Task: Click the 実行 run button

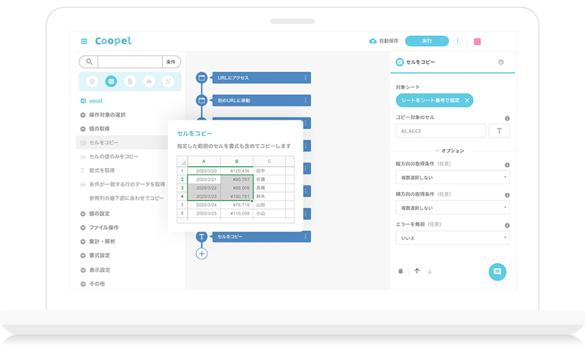Action: click(x=427, y=41)
